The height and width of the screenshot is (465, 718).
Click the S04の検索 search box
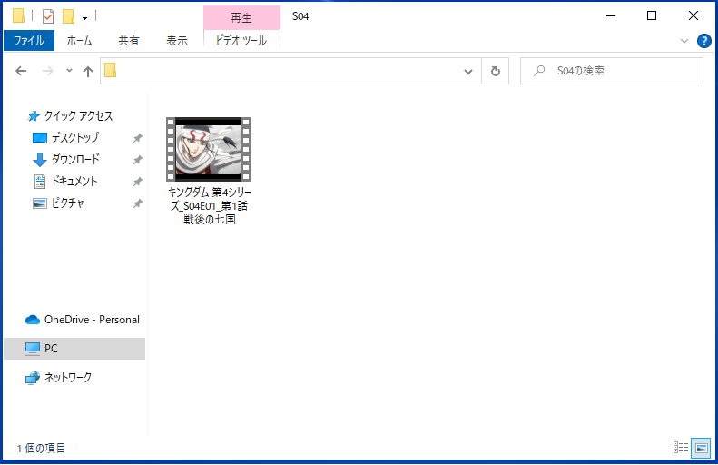click(x=612, y=71)
